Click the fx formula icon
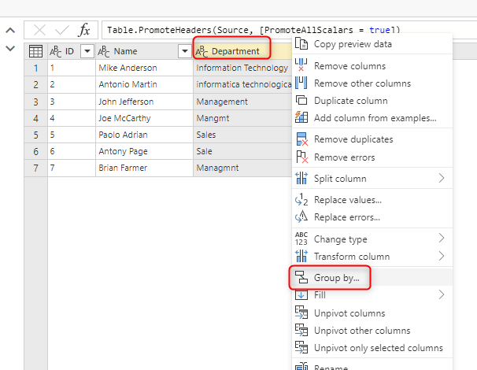 (x=84, y=30)
